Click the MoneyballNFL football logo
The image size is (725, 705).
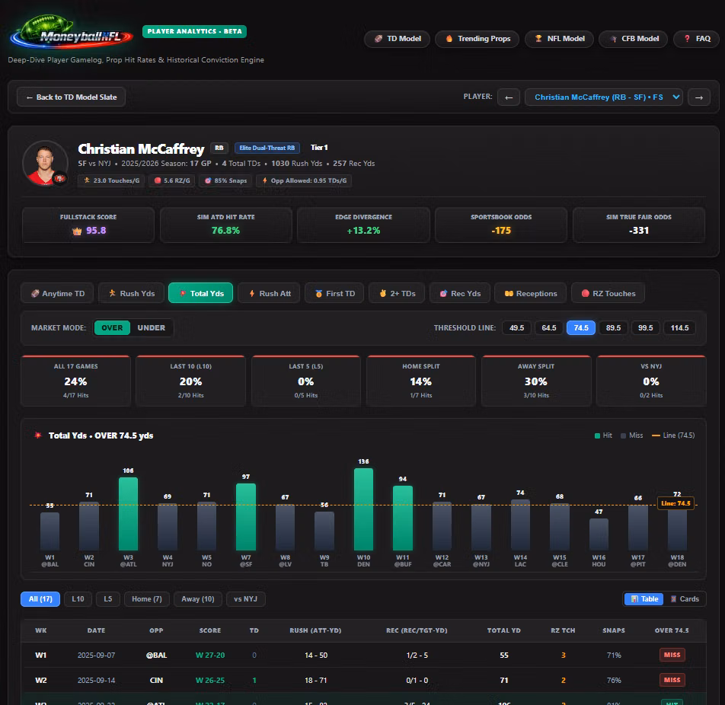coord(72,33)
